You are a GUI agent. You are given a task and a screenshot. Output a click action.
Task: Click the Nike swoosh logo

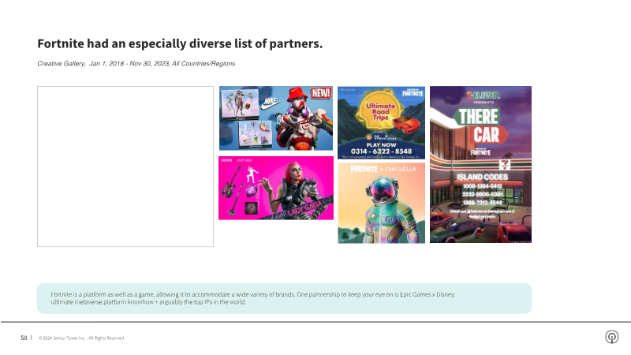271,103
